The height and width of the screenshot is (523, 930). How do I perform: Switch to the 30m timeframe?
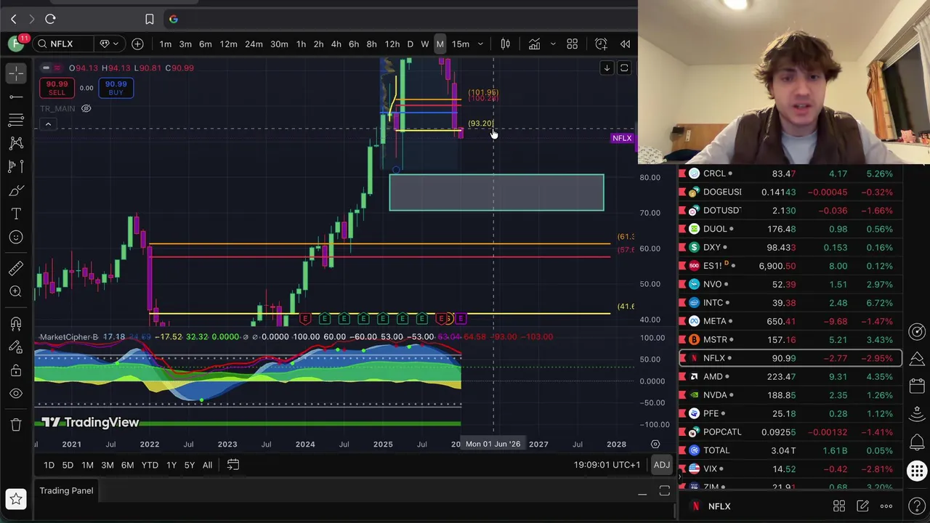(279, 44)
